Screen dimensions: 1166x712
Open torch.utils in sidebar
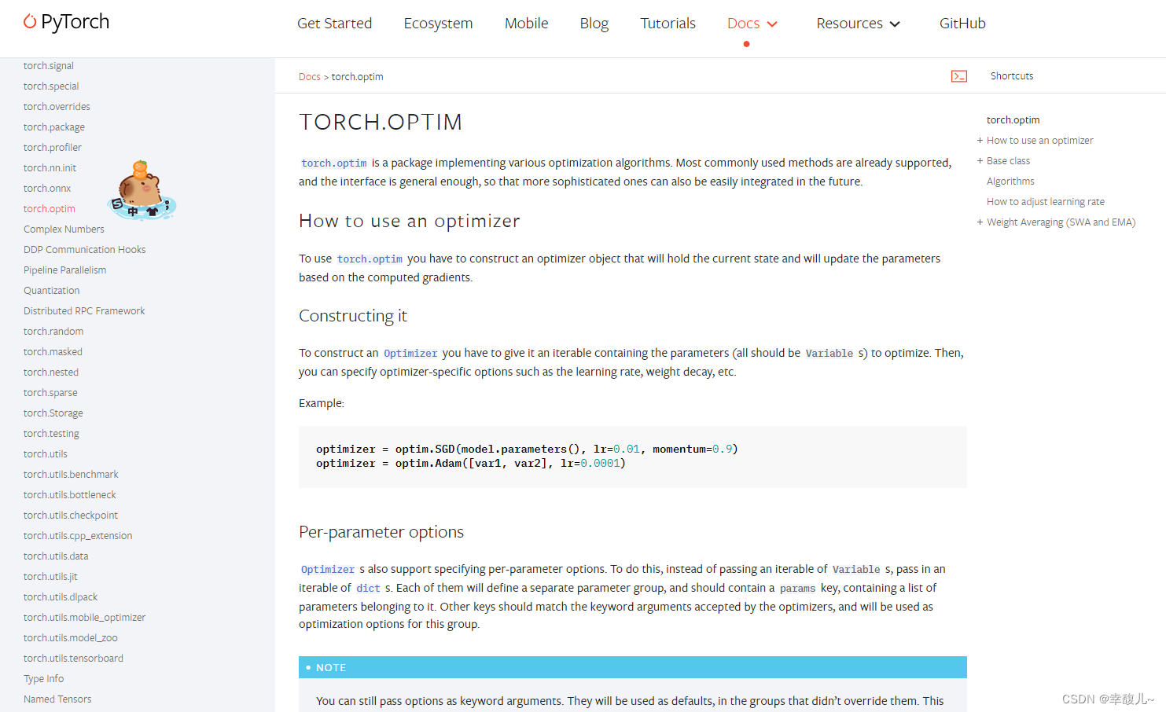pos(46,454)
